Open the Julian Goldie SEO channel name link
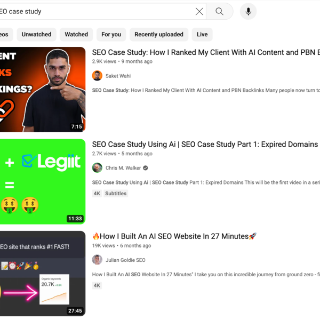This screenshot has width=320, height=320. (125, 260)
